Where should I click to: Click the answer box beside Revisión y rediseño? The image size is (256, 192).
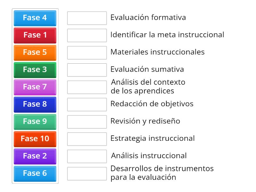pyautogui.click(x=87, y=122)
